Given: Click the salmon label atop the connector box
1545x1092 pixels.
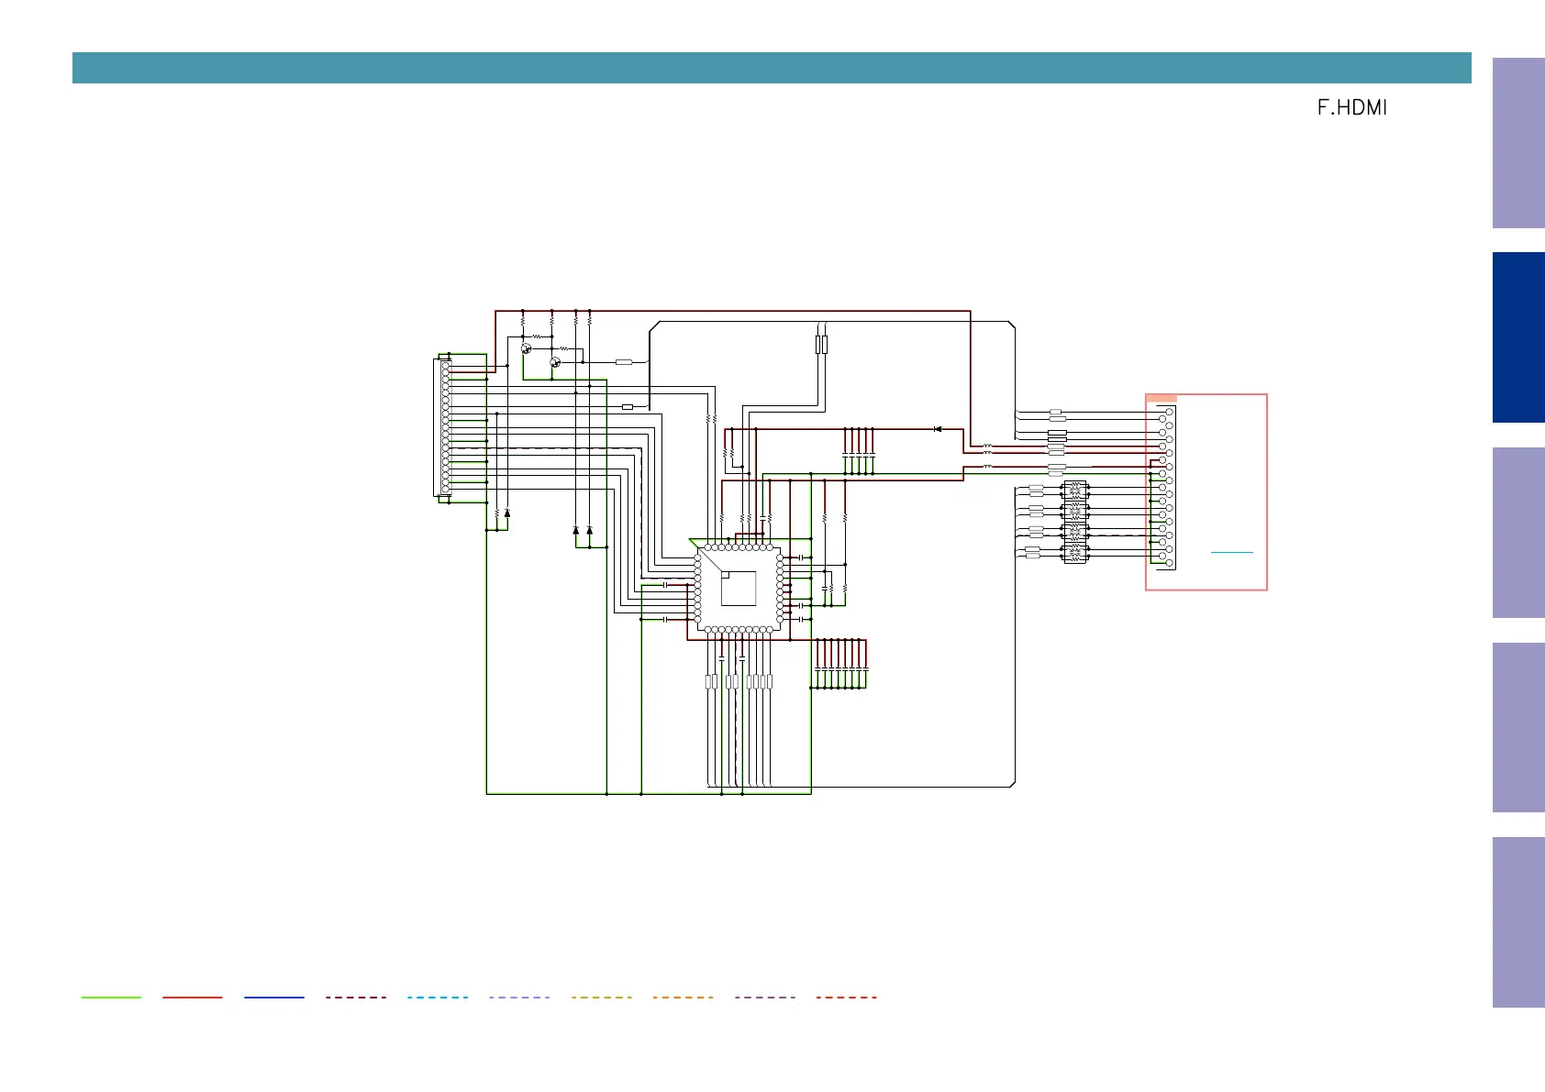Looking at the screenshot, I should (1162, 398).
